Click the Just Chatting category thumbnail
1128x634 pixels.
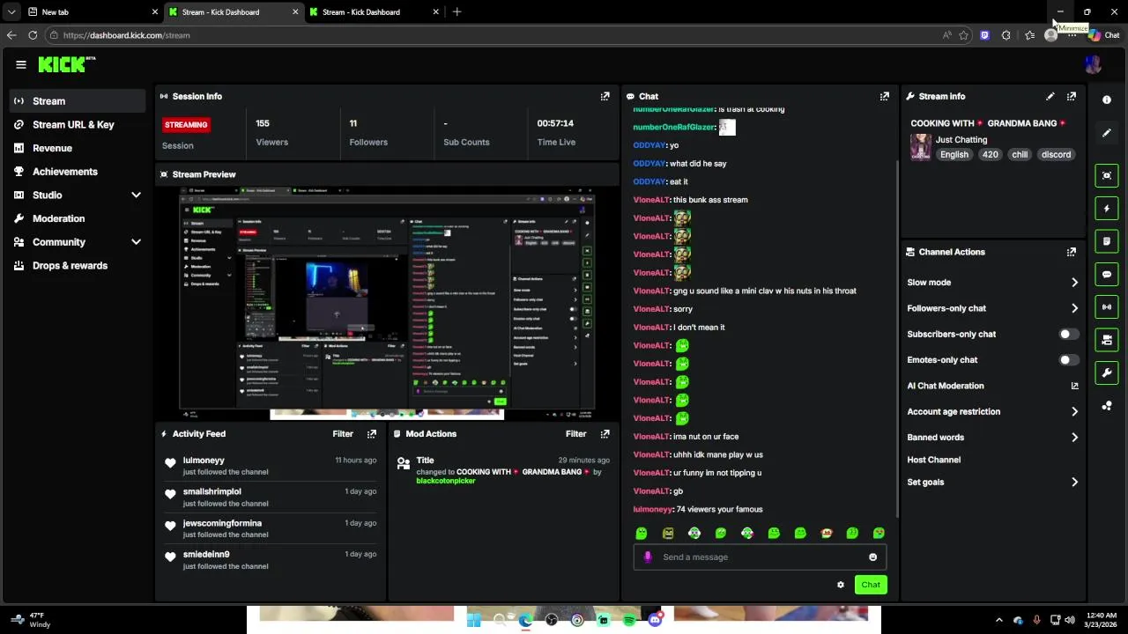[920, 147]
